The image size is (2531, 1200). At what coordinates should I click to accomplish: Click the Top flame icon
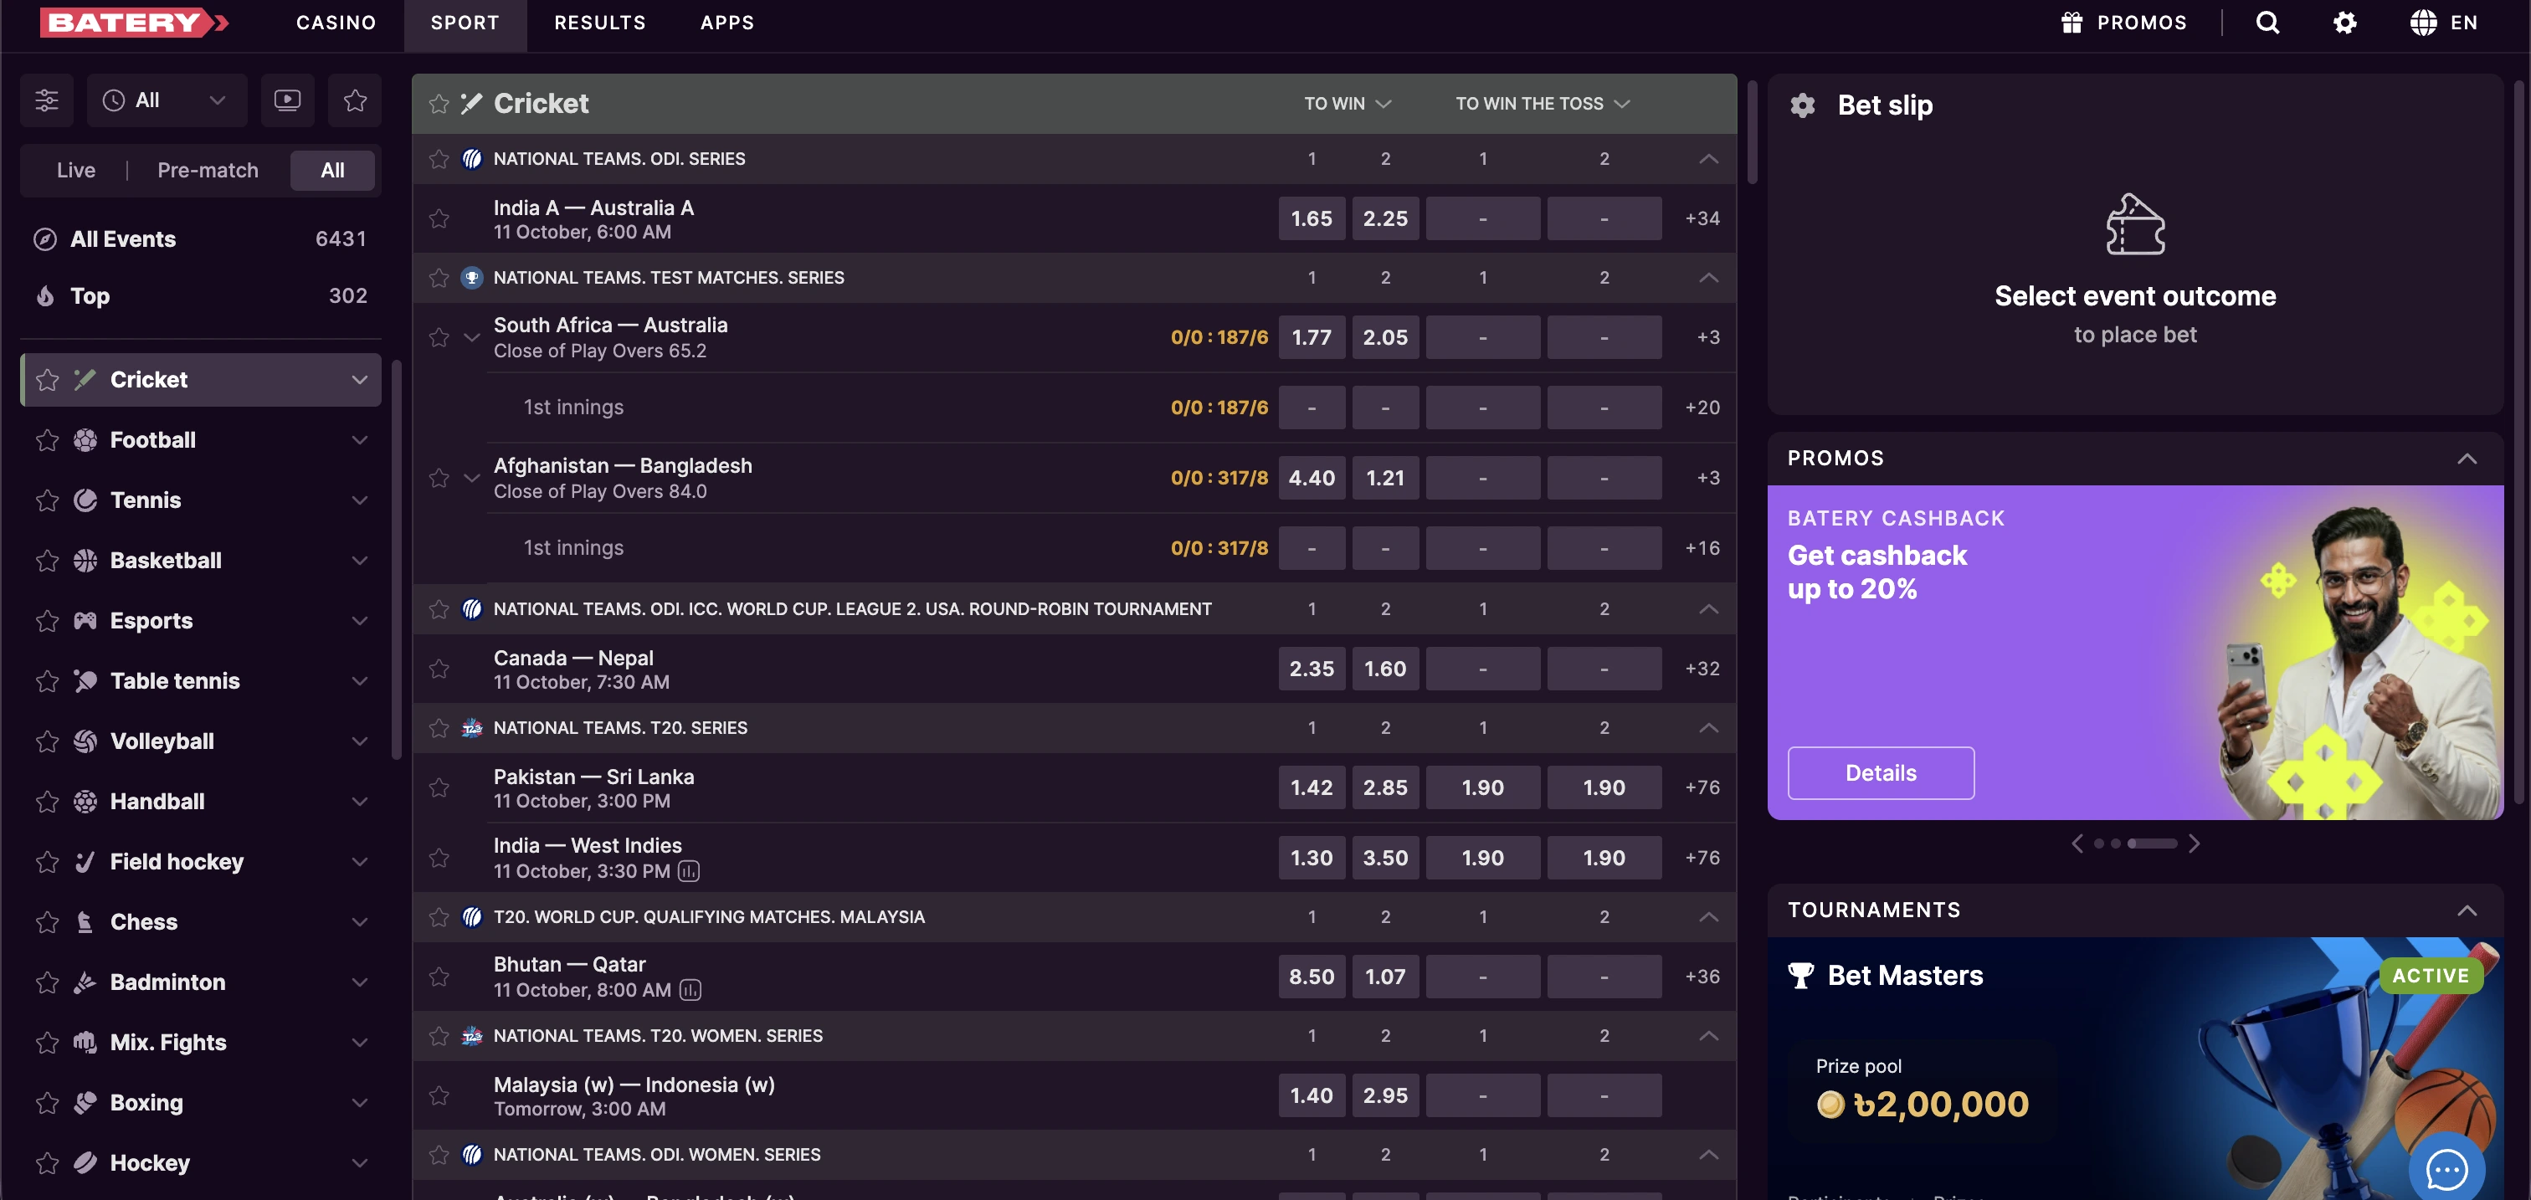click(x=45, y=295)
